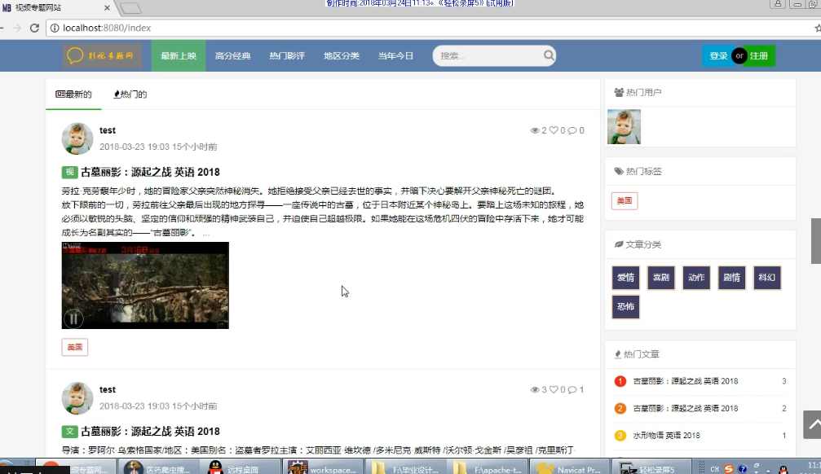The height and width of the screenshot is (474, 821).
Task: Select the 喜剧 category button
Action: tap(660, 277)
